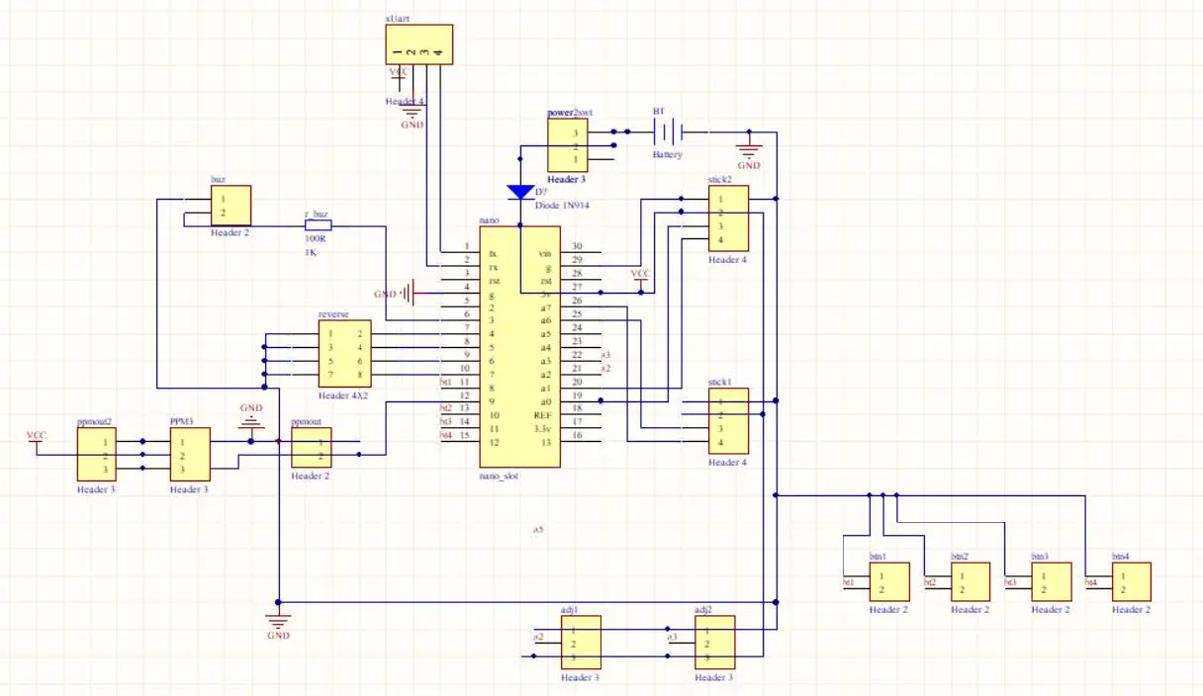Select the r_buz 100R resistor symbol

pyautogui.click(x=317, y=225)
